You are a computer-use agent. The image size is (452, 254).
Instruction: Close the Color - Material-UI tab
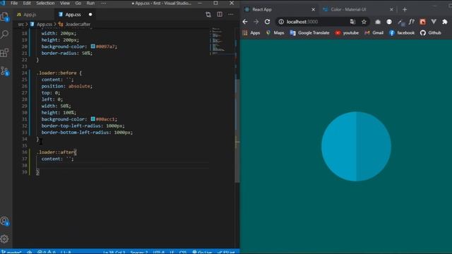(391, 9)
